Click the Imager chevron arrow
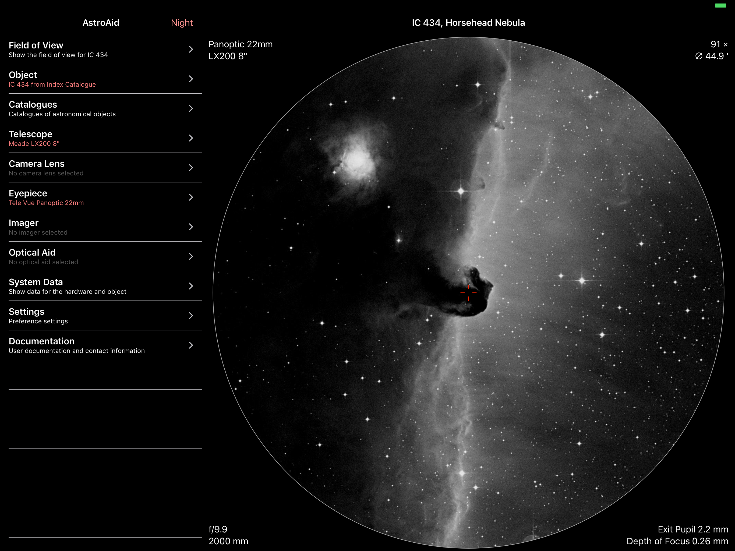This screenshot has width=735, height=551. coord(191,227)
